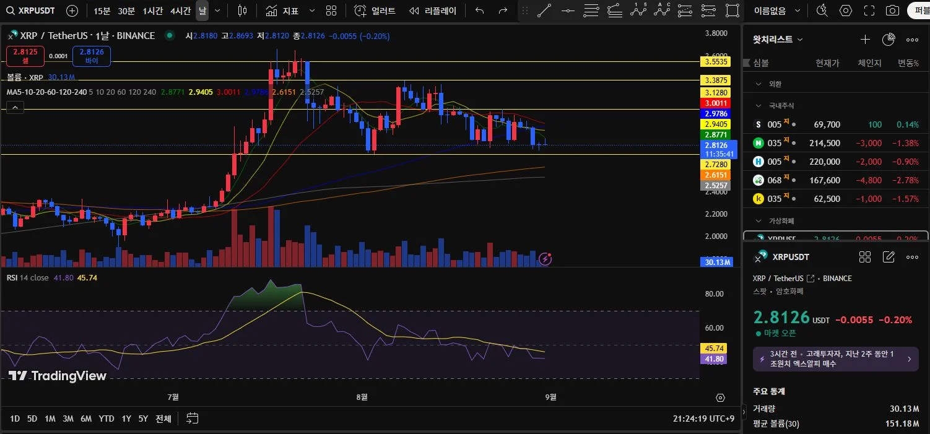Viewport: 930px width, 434px height.
Task: Click the 21:24:19 UTC+9 timezone selector
Action: [704, 419]
